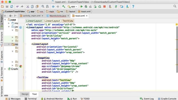Select the first LinearLayout breadcrumb
The image size is (178, 100).
[34, 21]
